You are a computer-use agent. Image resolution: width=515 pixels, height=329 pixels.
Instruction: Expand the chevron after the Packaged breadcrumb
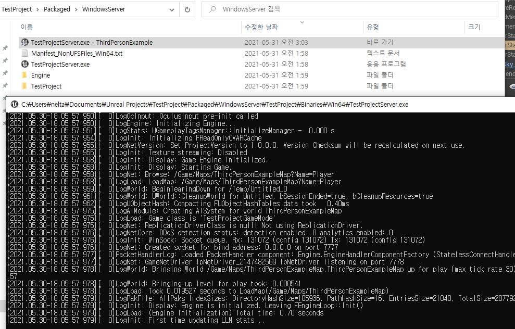tap(76, 9)
